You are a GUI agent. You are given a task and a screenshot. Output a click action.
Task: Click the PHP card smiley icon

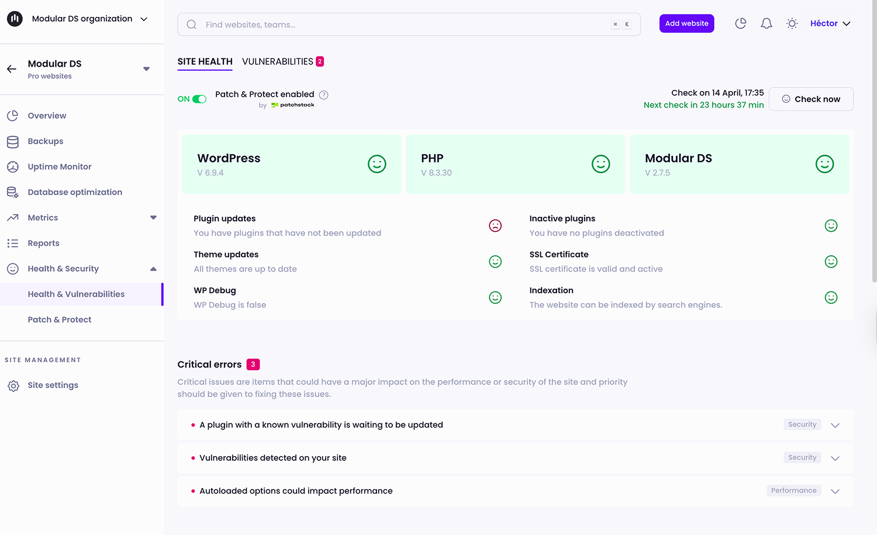click(x=601, y=164)
